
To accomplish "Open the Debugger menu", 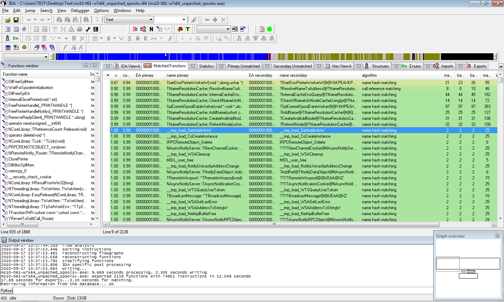I will click(80, 11).
